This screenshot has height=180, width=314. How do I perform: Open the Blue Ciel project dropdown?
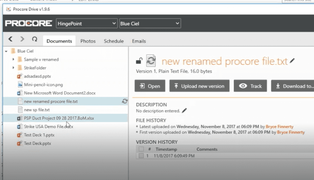[150, 23]
